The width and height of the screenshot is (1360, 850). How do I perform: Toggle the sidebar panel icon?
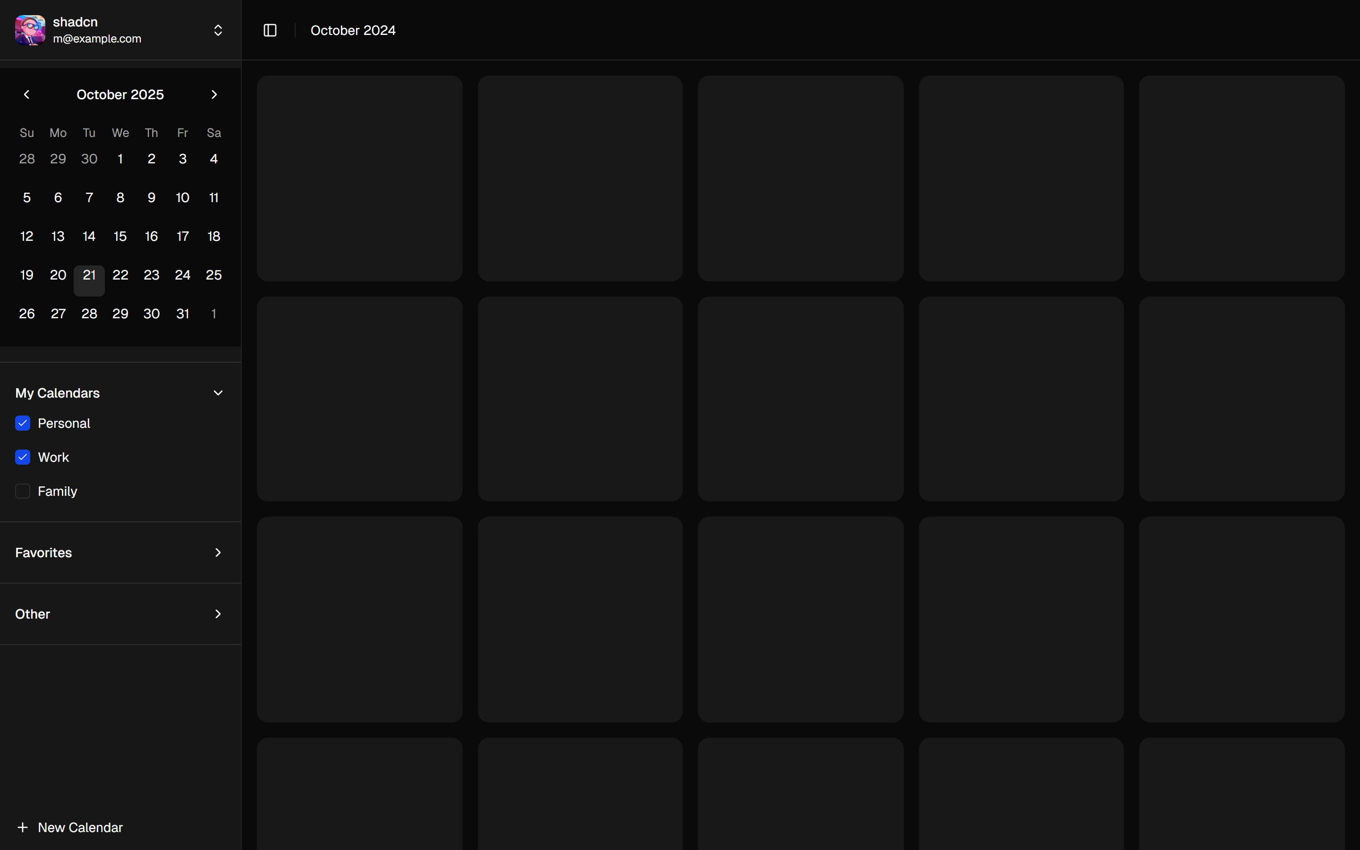pyautogui.click(x=270, y=30)
